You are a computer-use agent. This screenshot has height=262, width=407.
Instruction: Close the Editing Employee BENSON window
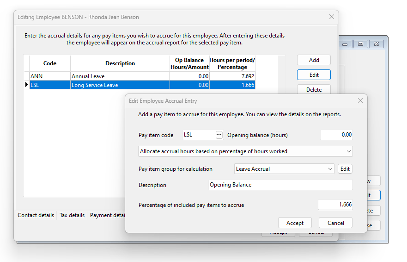(x=331, y=17)
